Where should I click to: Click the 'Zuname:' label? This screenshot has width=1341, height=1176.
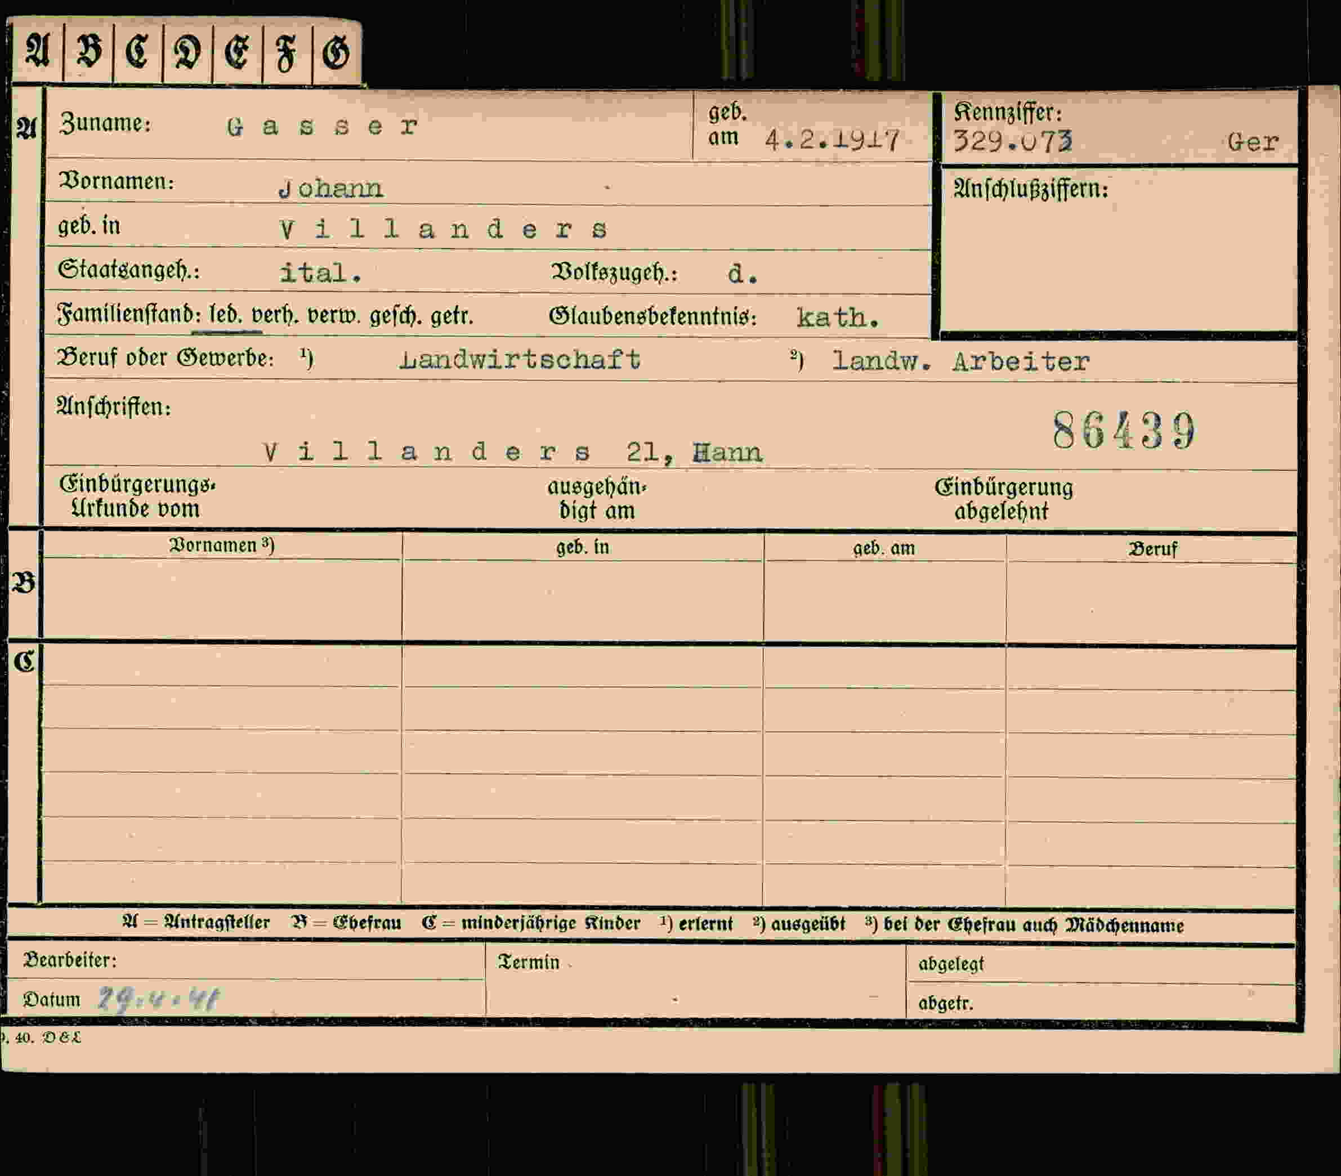105,123
